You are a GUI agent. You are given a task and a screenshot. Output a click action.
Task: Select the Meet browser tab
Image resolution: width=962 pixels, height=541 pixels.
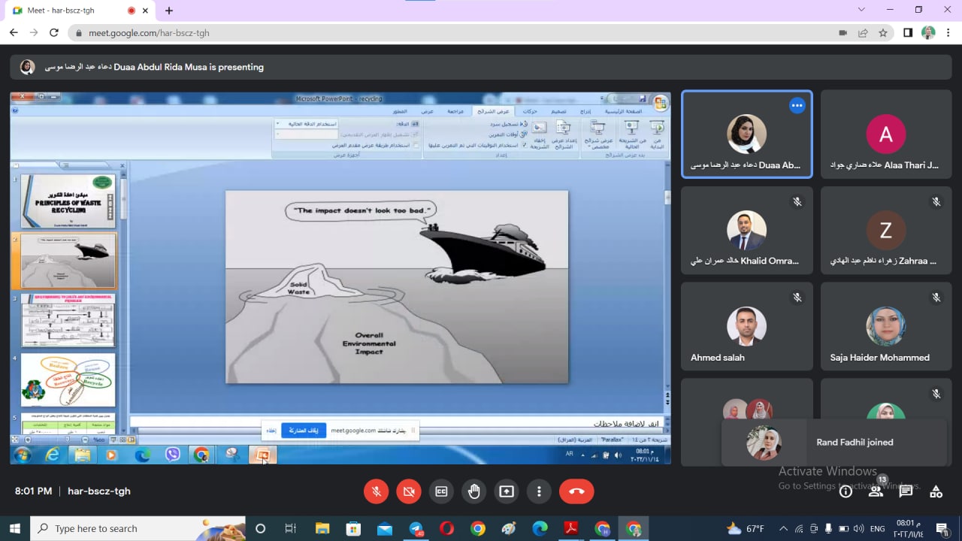(x=71, y=11)
